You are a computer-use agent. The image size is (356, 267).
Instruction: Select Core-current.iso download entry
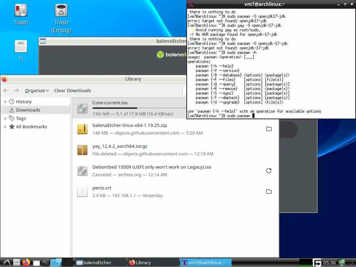[x=129, y=108]
